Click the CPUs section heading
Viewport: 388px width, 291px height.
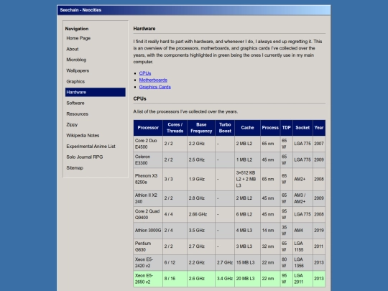click(140, 98)
